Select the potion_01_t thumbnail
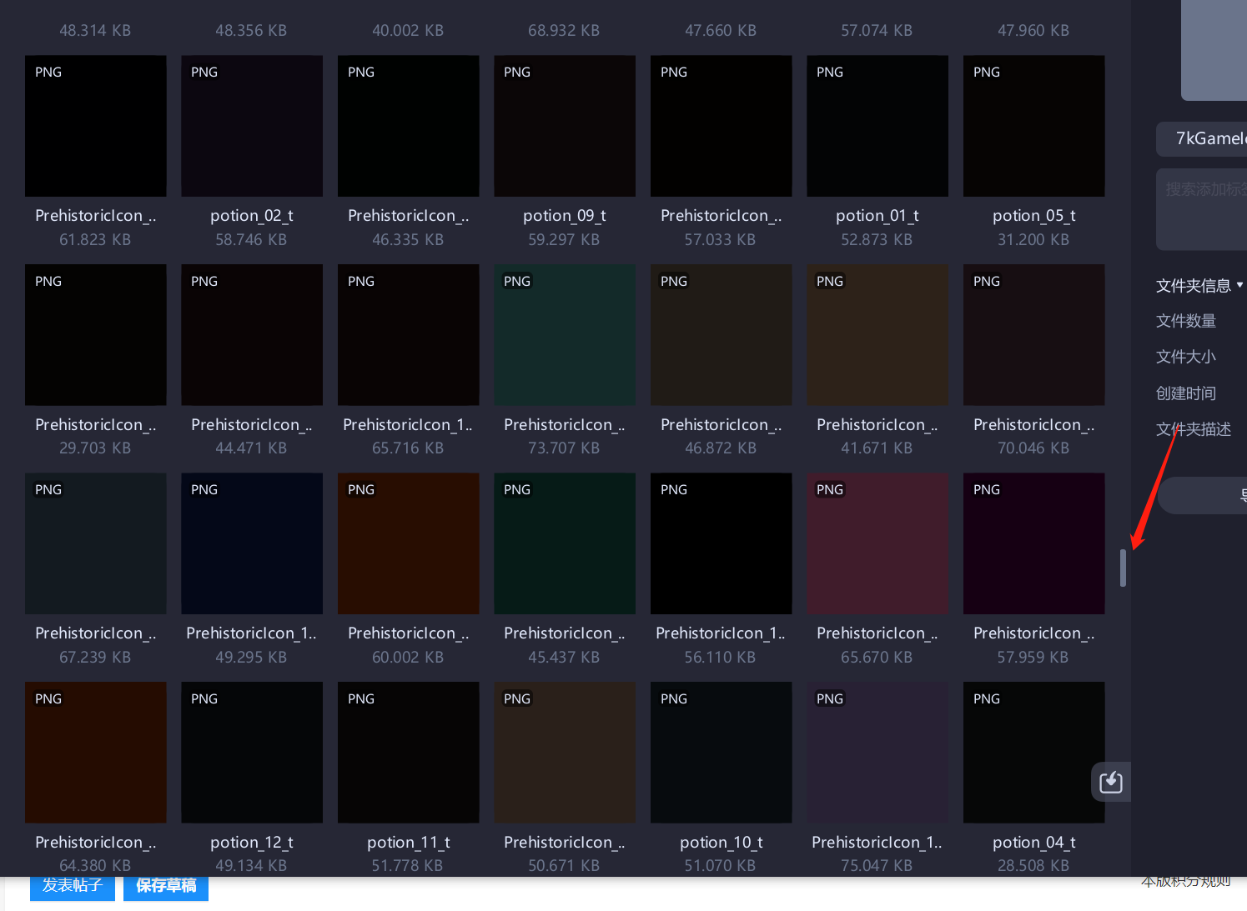 [877, 126]
